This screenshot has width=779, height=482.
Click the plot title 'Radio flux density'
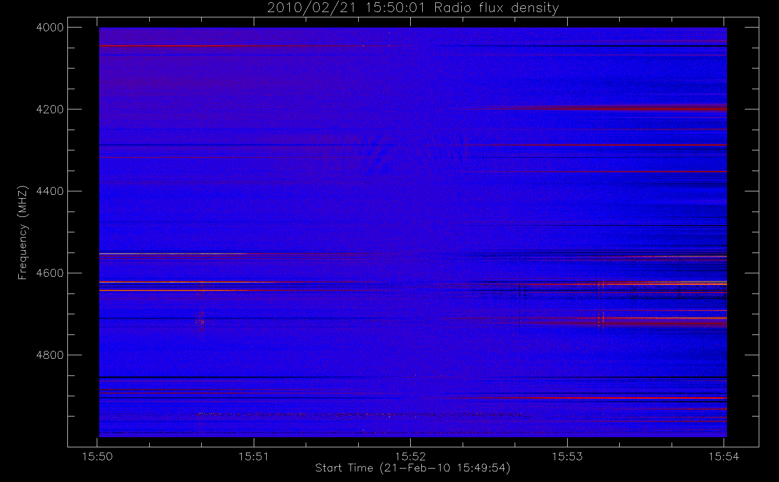click(x=496, y=8)
